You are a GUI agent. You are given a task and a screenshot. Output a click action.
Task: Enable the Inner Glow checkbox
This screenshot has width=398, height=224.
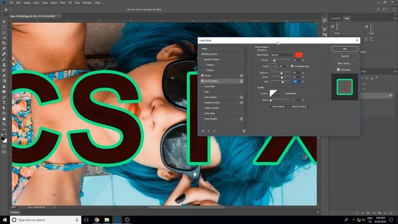pos(202,86)
